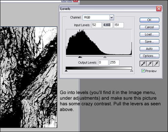168x132 pixels.
Task: Open the Load... levels button
Action: (150, 34)
